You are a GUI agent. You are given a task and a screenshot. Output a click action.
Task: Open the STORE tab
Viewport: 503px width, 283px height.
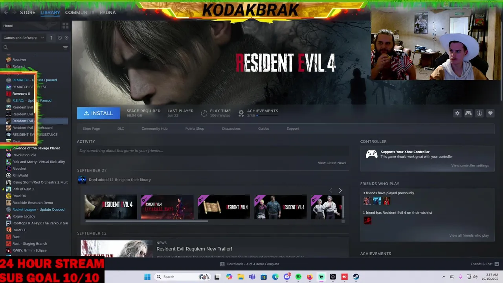tap(28, 13)
